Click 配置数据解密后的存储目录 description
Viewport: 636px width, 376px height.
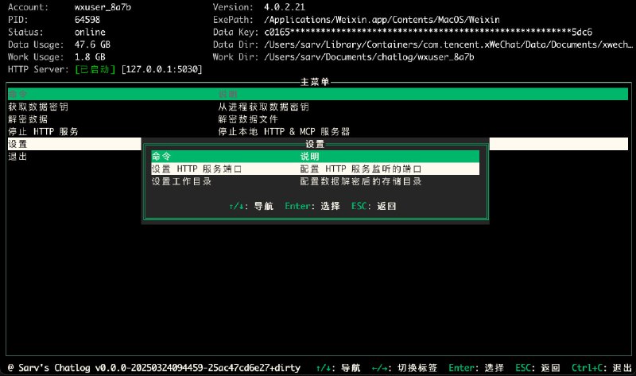(x=361, y=181)
